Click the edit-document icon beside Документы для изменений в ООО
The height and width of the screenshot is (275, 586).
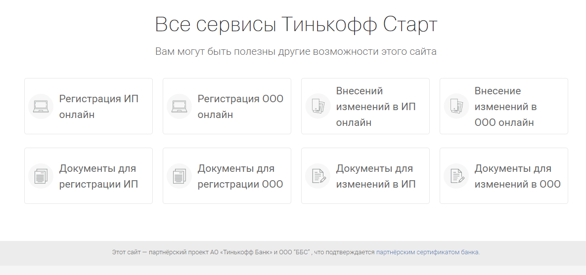(x=456, y=176)
